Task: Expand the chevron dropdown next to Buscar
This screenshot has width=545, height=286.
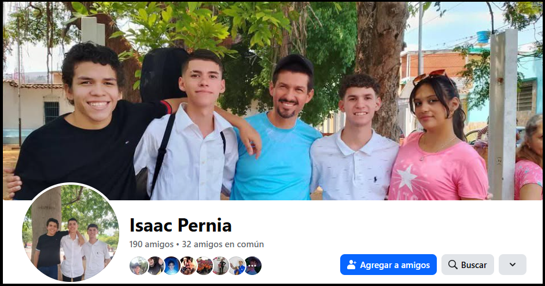Action: (x=513, y=265)
